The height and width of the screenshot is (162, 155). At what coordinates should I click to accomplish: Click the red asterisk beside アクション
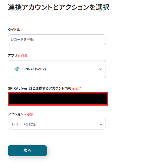click(25, 114)
